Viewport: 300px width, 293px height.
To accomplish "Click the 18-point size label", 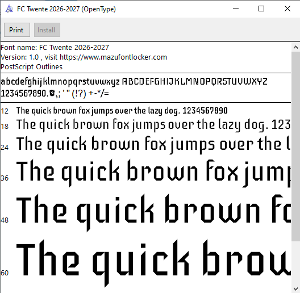I will pyautogui.click(x=5, y=127).
